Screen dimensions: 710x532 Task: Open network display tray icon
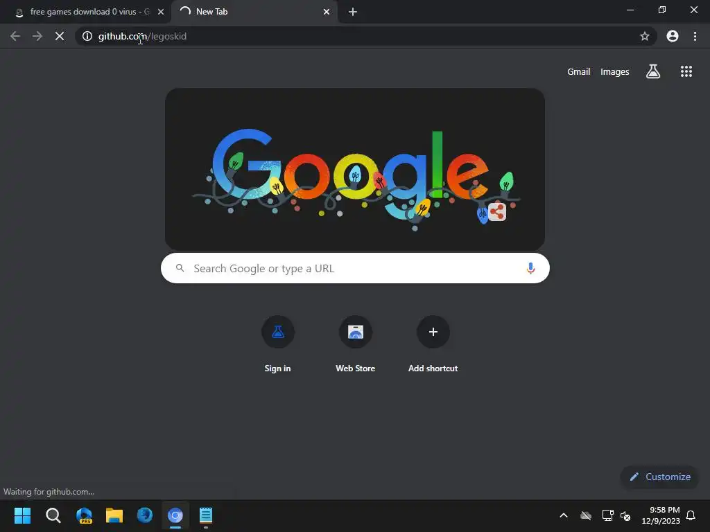pyautogui.click(x=607, y=515)
